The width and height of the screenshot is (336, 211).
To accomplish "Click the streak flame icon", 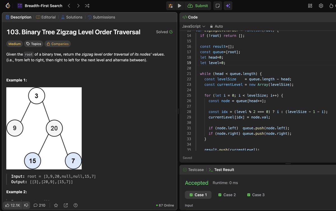I will [331, 6].
